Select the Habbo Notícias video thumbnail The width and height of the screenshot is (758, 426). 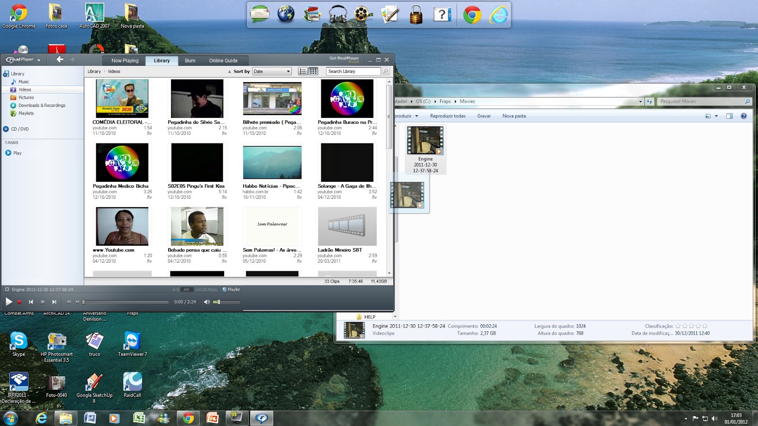click(x=272, y=162)
